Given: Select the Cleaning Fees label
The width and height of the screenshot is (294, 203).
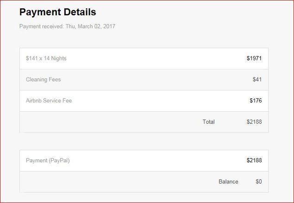Looking at the screenshot, I should pos(44,80).
